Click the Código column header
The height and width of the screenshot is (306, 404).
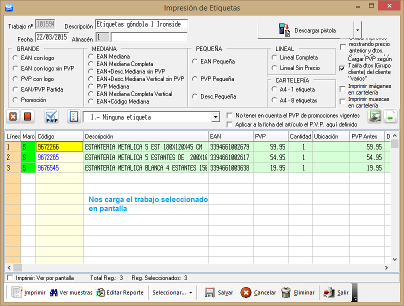[59, 136]
